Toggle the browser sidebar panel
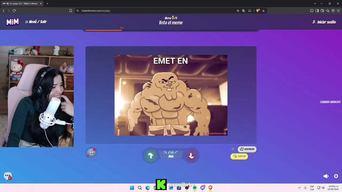Image resolution: width=342 pixels, height=192 pixels. click(317, 11)
